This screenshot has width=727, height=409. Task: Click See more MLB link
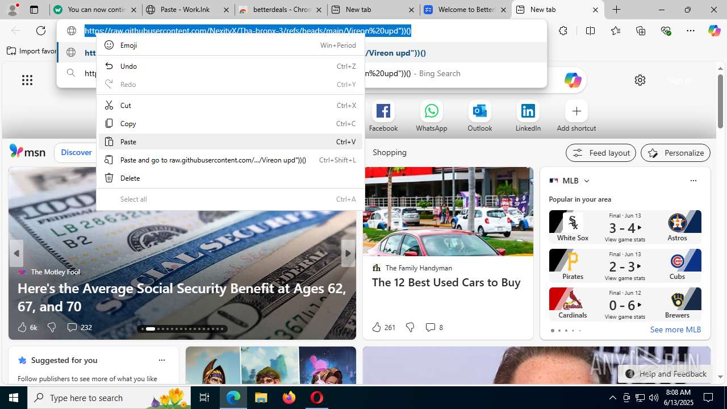click(675, 329)
